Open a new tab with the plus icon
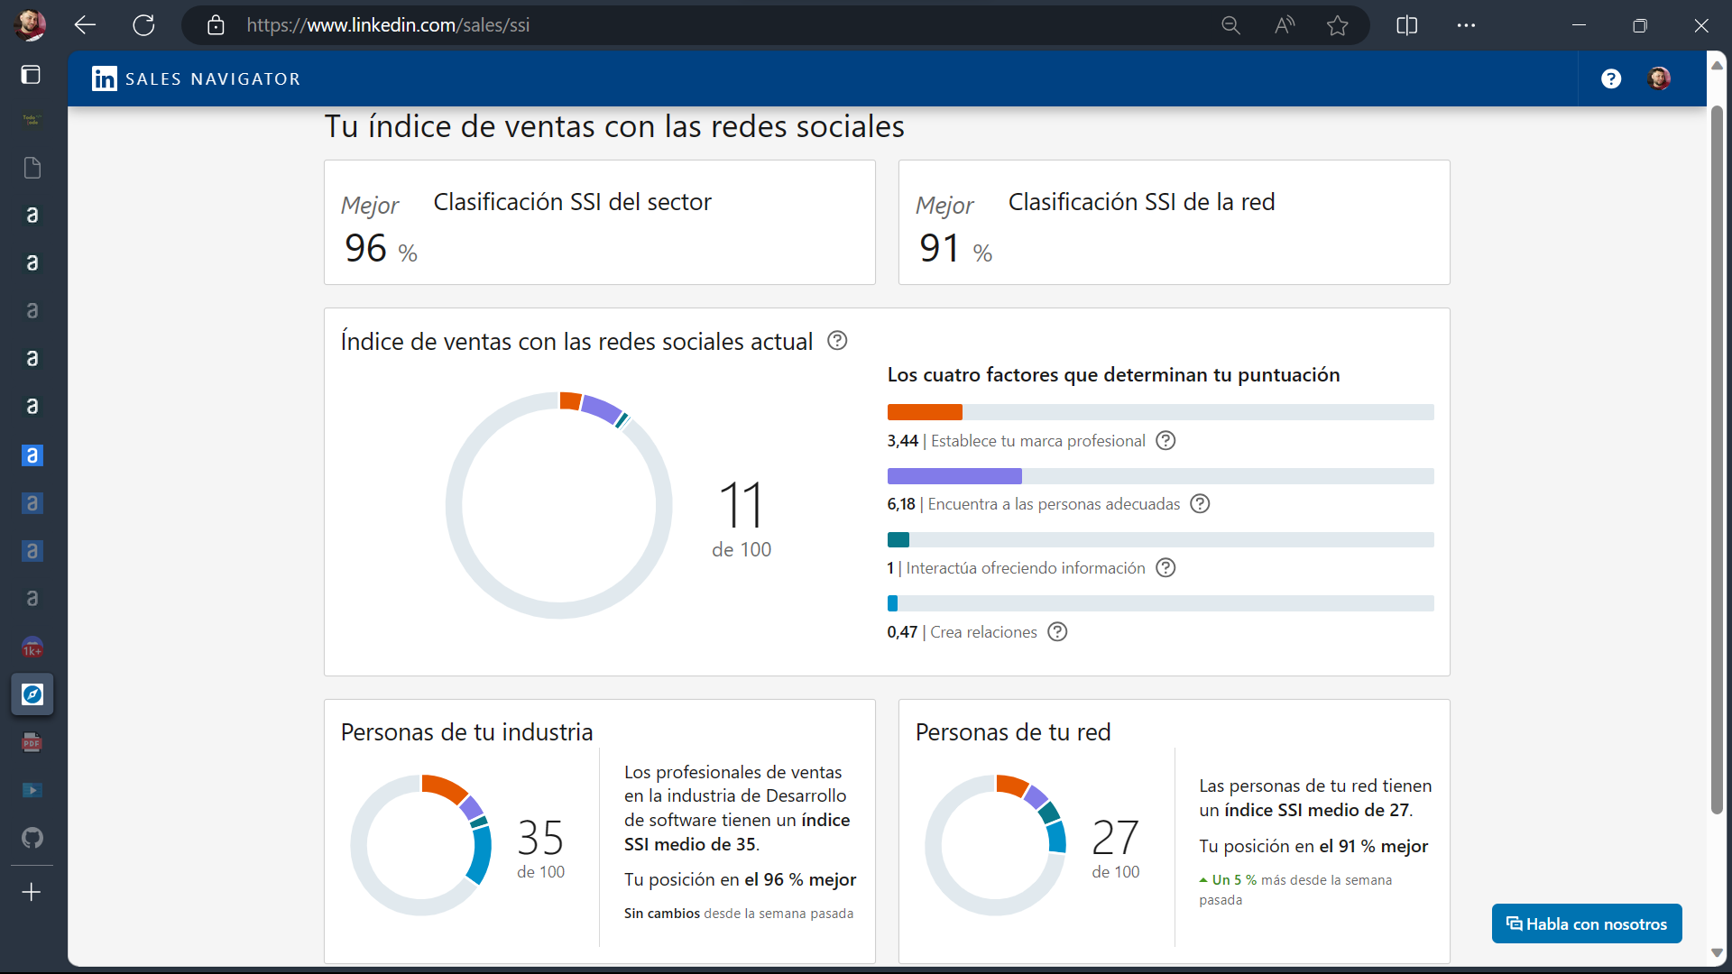This screenshot has width=1732, height=974. pos(32,892)
